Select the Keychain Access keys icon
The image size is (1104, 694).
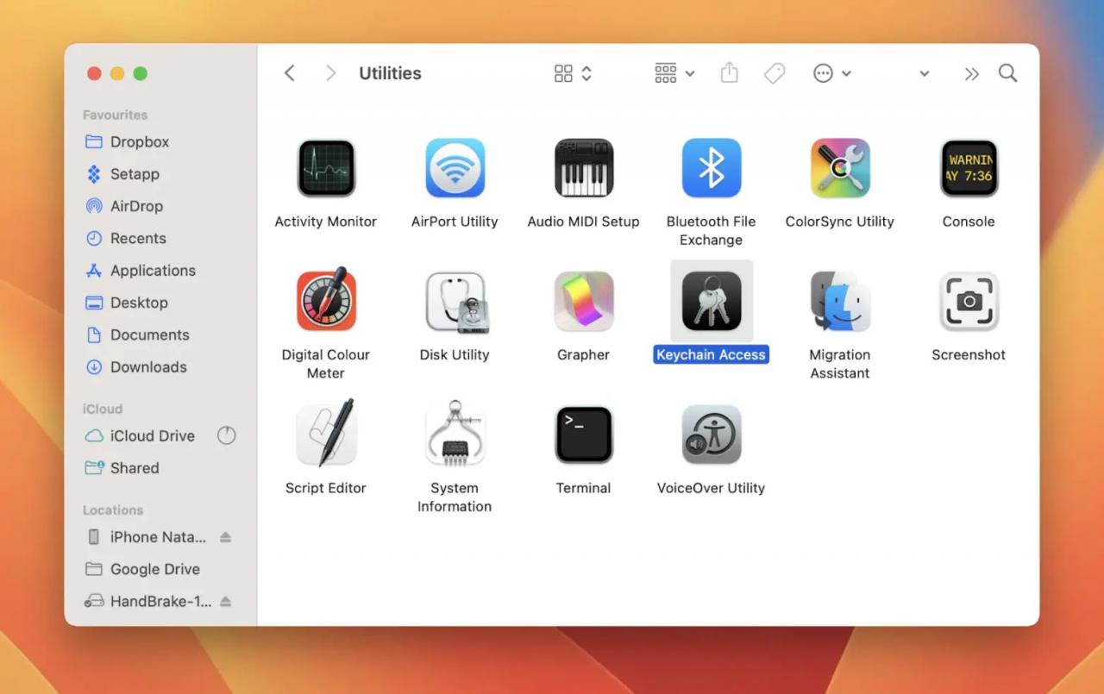point(712,301)
